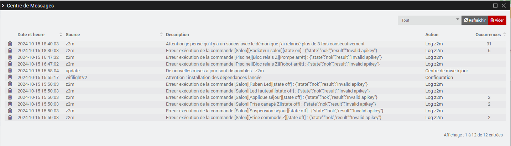Sort by the Source column arrows
511x146 pixels.
(161, 35)
